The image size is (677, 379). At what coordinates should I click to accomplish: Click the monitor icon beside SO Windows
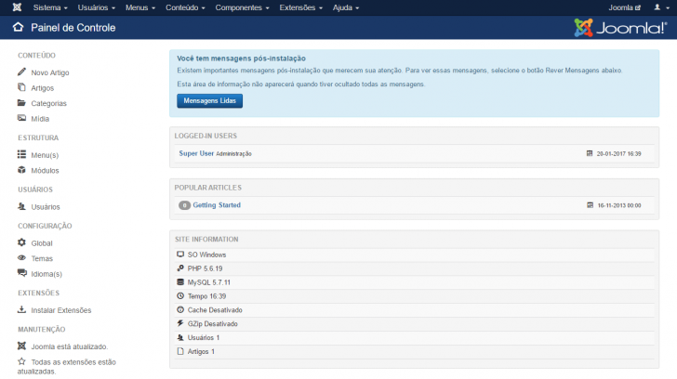tap(180, 255)
